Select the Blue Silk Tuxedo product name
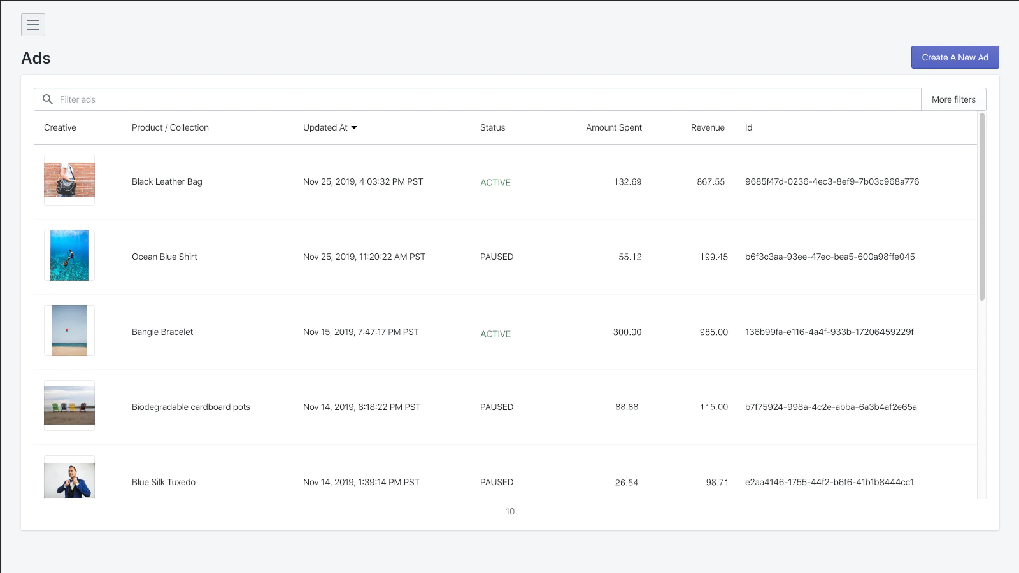This screenshot has width=1019, height=573. 164,482
